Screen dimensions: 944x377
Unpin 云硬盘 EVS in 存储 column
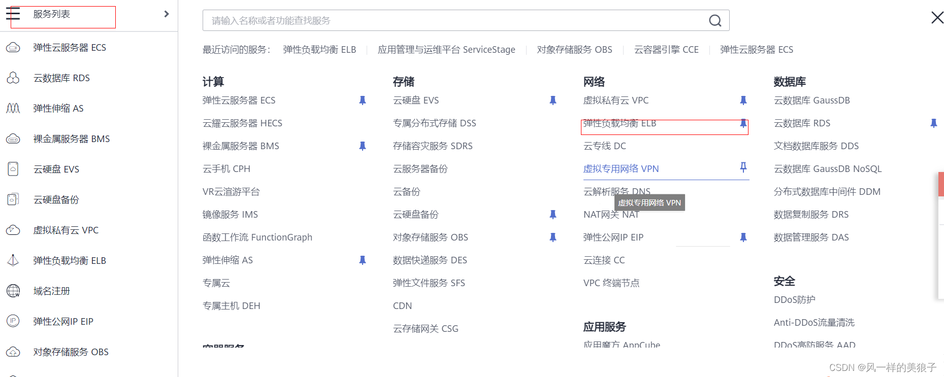[x=553, y=100]
